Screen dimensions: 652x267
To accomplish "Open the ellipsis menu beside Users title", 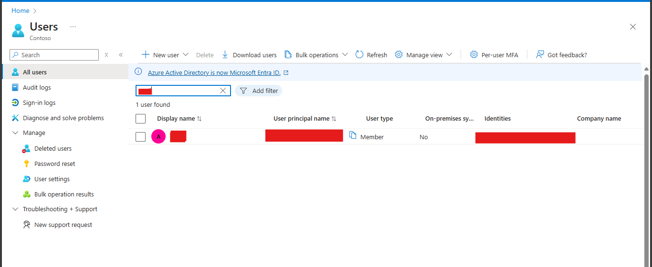I will click(73, 27).
